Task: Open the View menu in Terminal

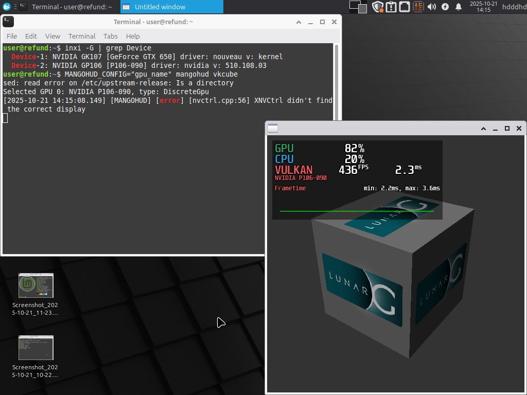Action: (53, 37)
